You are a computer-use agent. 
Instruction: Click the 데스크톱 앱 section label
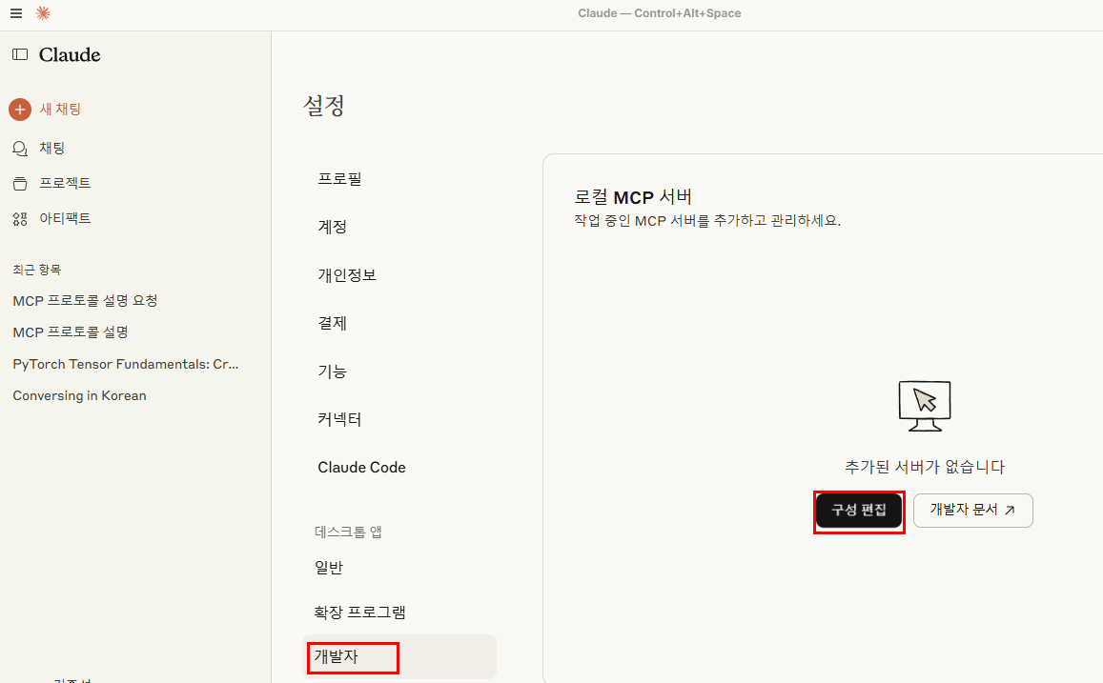tap(348, 532)
